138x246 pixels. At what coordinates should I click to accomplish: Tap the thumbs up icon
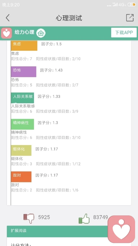(84, 218)
